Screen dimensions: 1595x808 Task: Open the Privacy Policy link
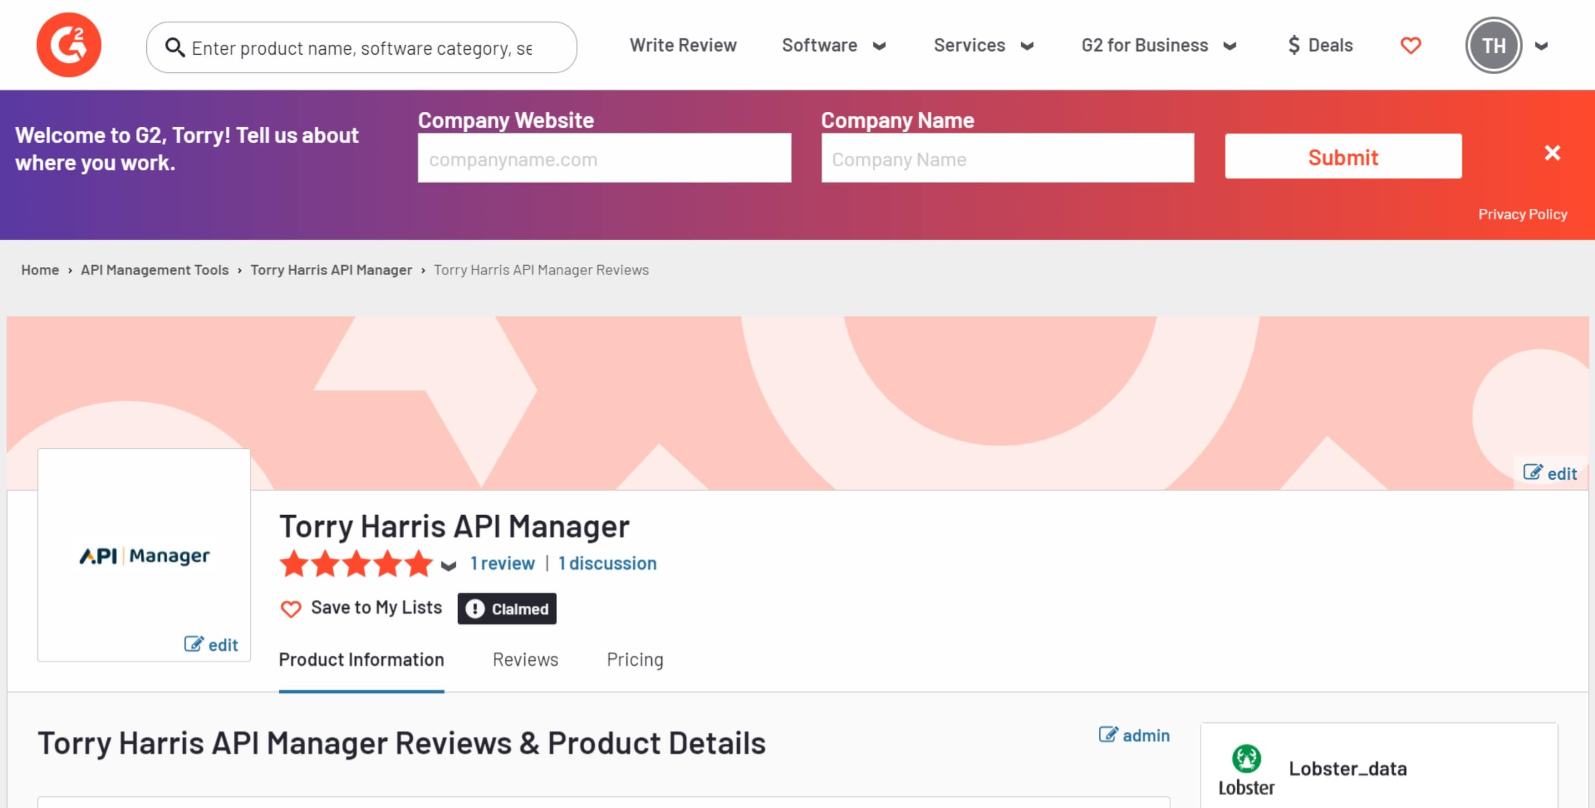click(x=1522, y=214)
